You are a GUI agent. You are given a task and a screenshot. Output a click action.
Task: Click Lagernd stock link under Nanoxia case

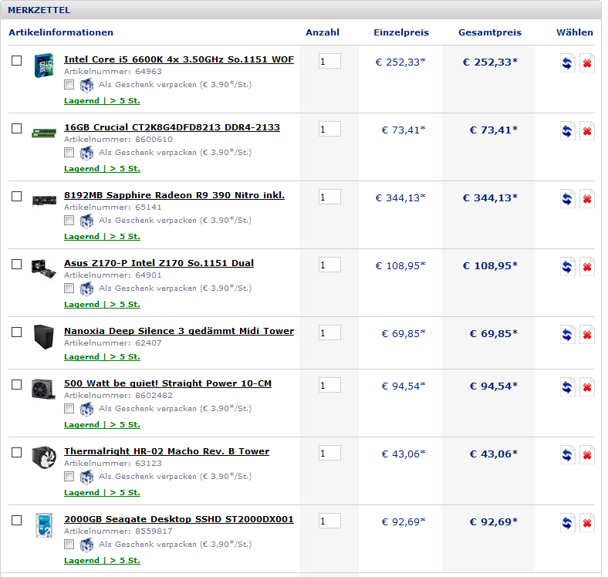pos(102,356)
